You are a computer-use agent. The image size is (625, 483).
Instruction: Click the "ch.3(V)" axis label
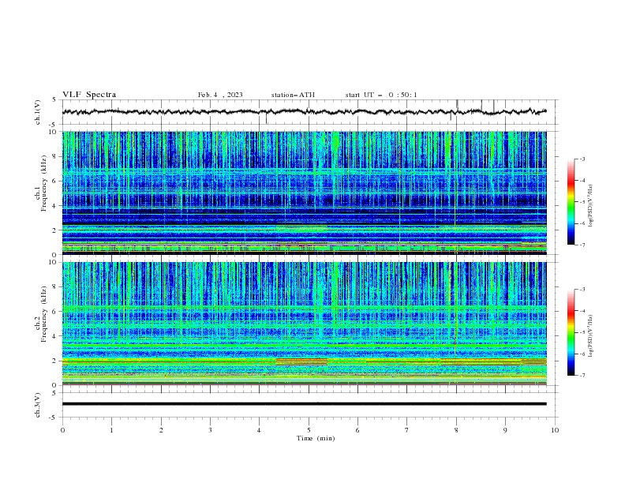[38, 405]
